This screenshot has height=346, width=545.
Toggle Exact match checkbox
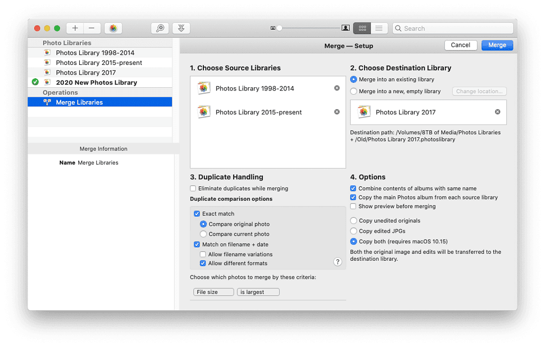pos(197,213)
